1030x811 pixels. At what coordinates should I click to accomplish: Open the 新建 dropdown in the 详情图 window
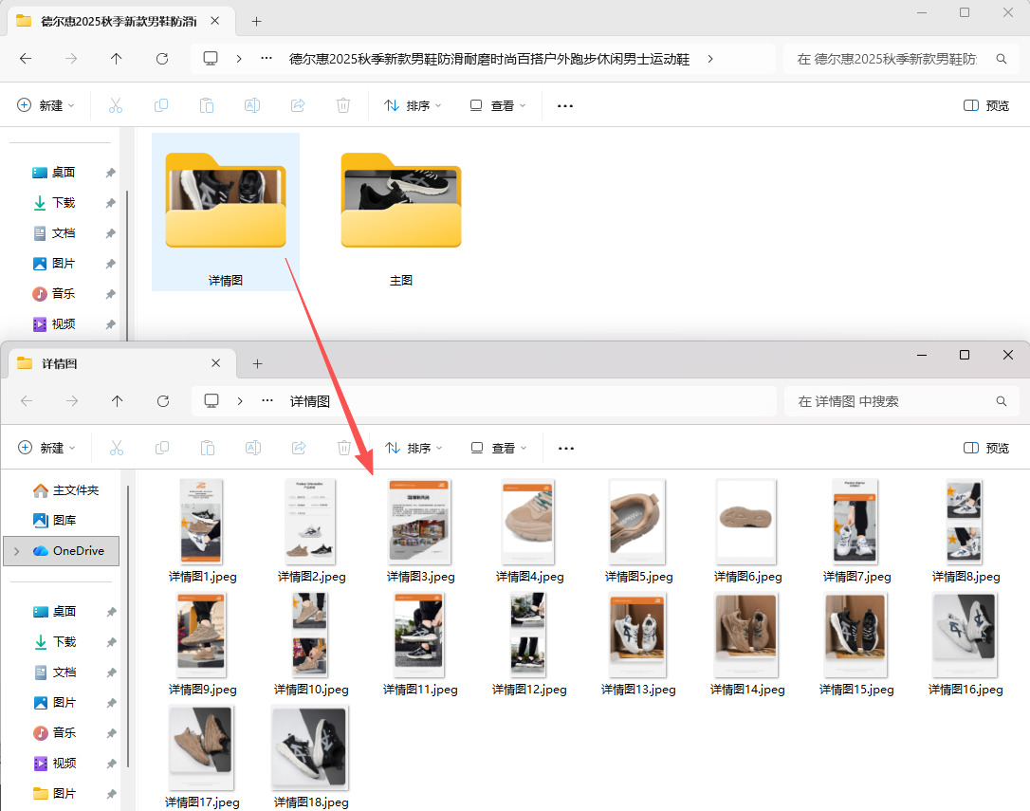(46, 448)
